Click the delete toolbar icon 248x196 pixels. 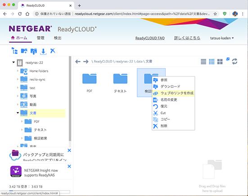[x=53, y=51]
